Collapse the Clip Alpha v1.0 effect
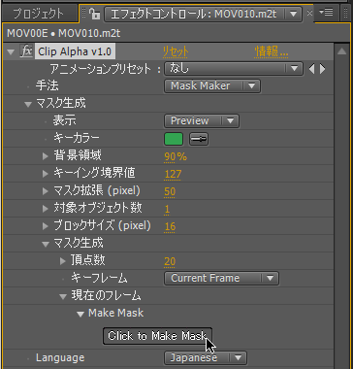The height and width of the screenshot is (369, 353). click(x=11, y=51)
